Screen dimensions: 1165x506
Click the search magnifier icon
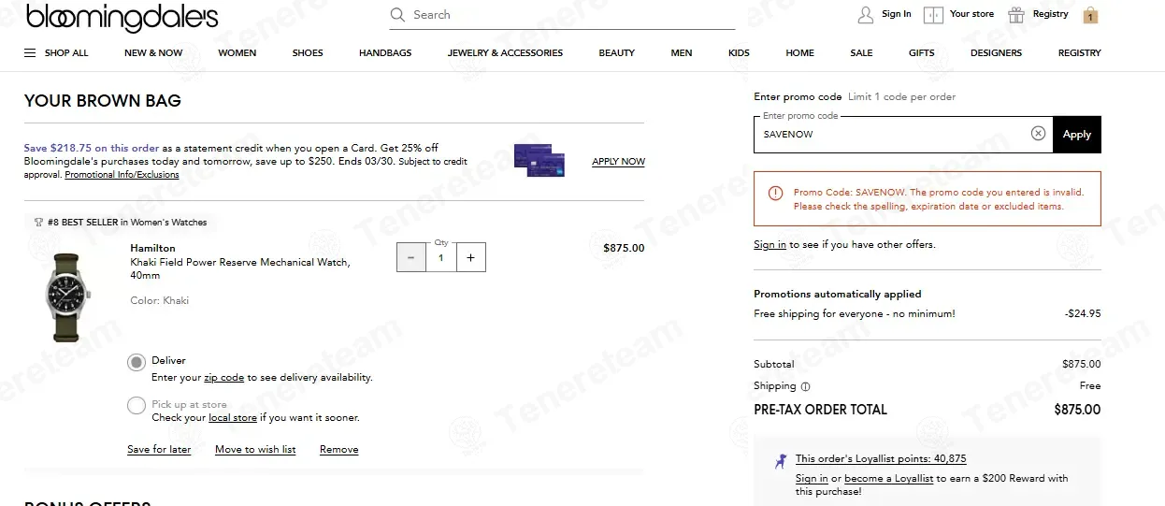(397, 15)
